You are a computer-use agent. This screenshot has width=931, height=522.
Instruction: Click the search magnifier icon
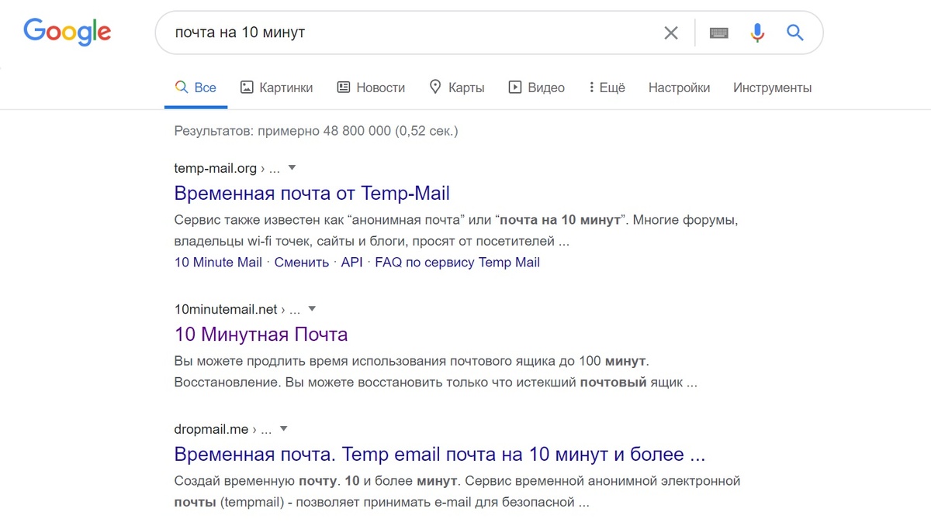point(794,33)
